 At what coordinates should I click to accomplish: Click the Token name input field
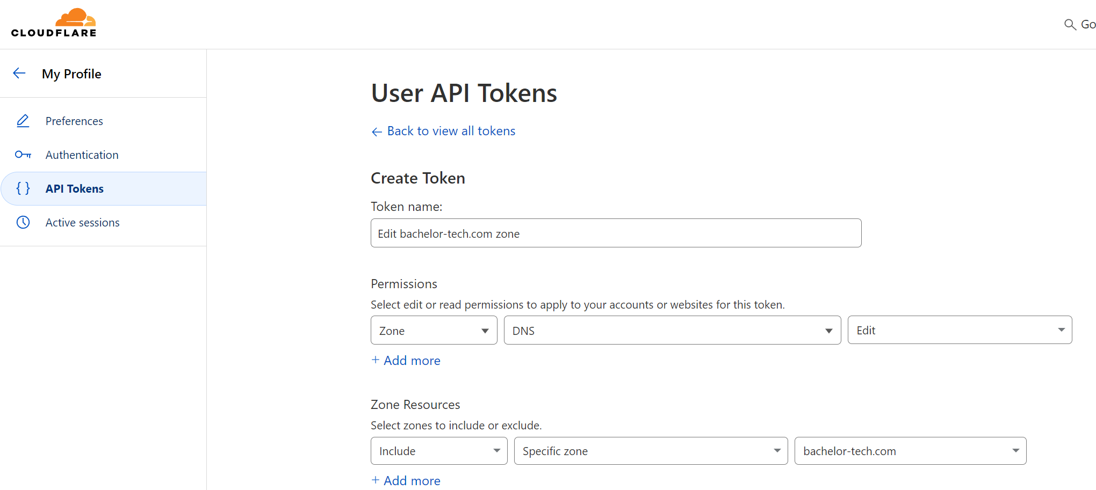(616, 233)
